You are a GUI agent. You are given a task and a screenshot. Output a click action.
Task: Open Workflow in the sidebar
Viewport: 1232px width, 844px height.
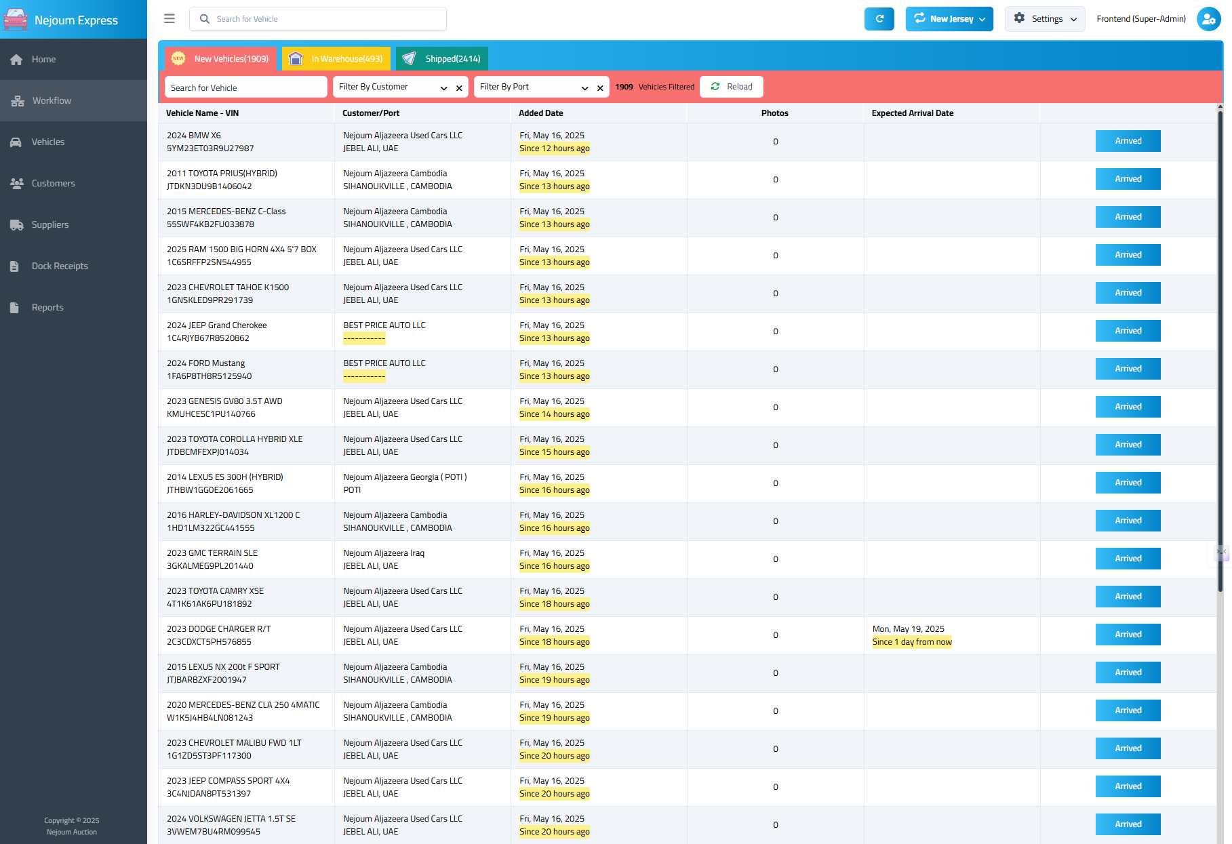click(73, 101)
